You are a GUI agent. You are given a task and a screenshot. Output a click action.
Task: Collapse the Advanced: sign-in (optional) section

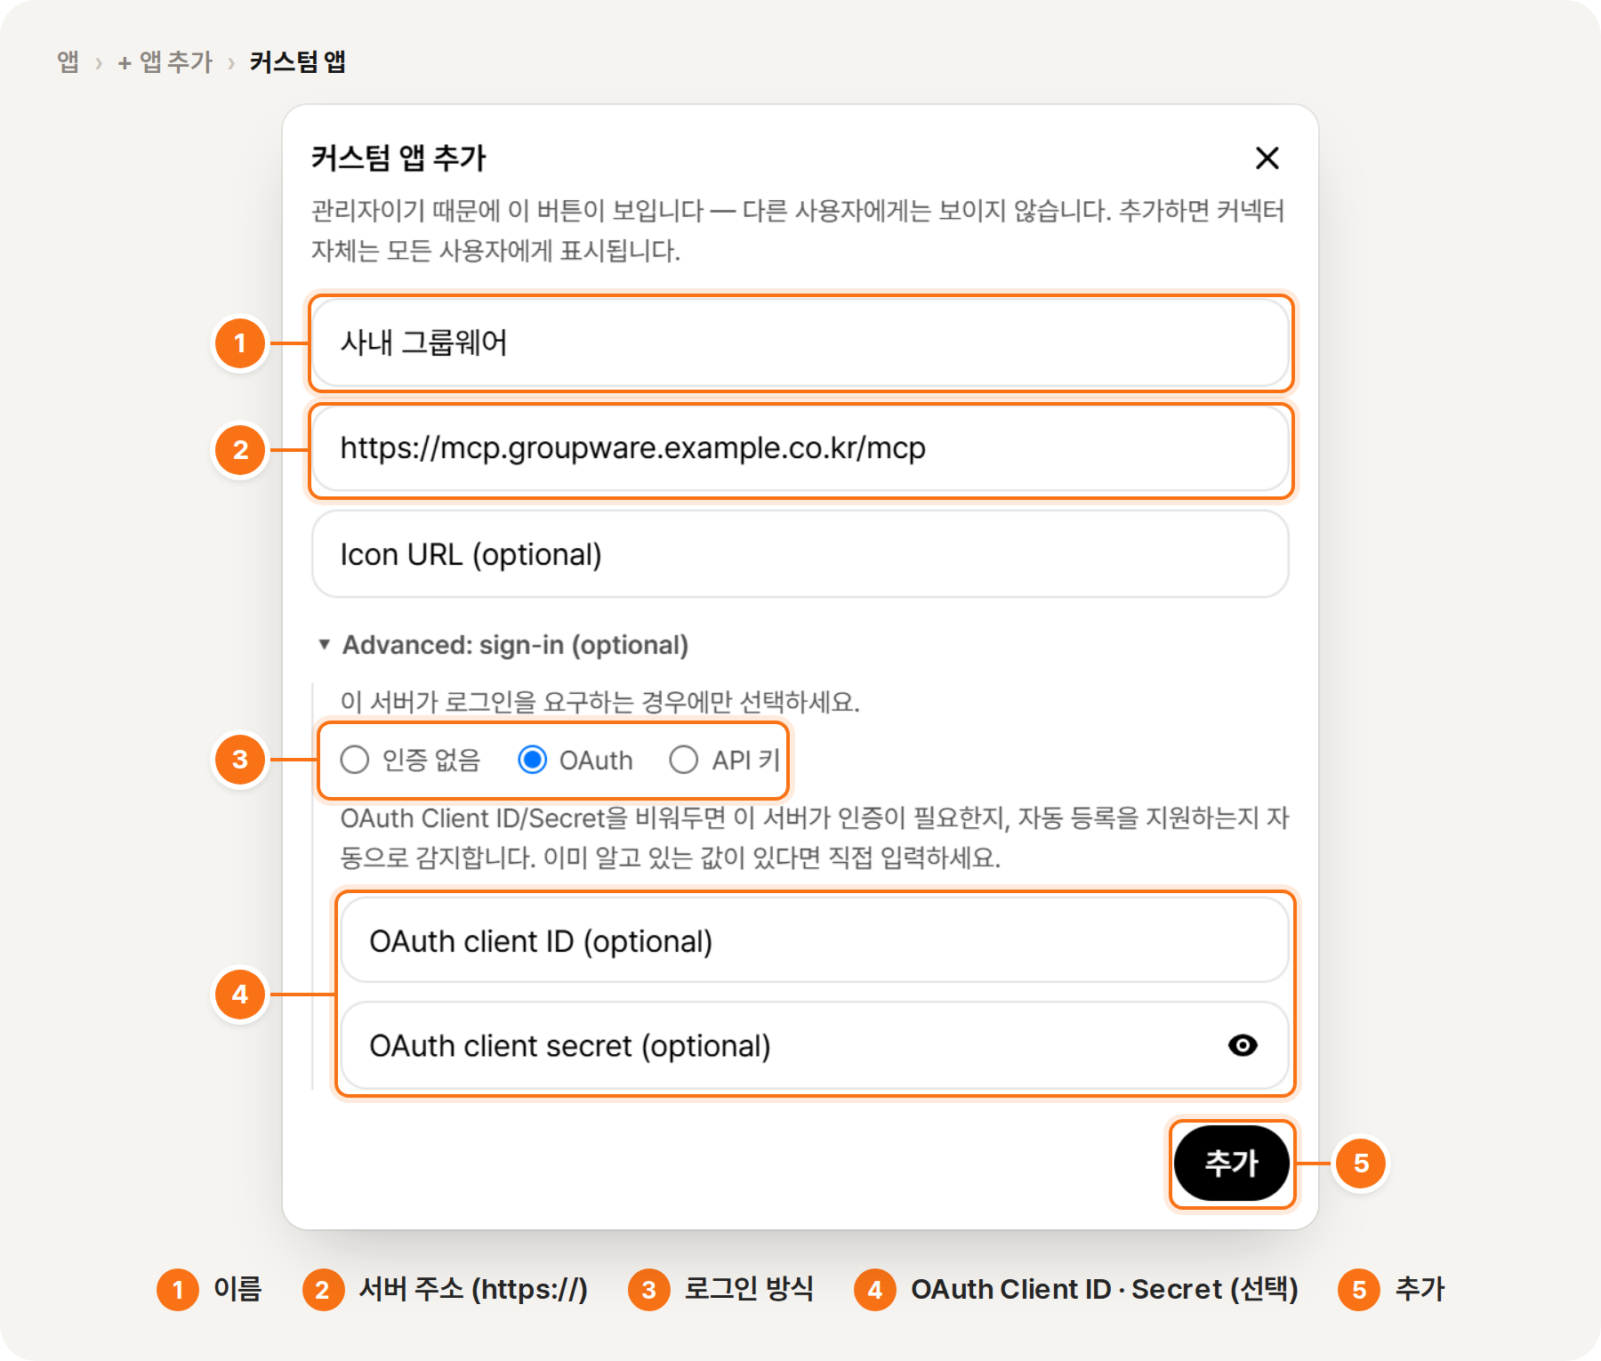pyautogui.click(x=503, y=645)
